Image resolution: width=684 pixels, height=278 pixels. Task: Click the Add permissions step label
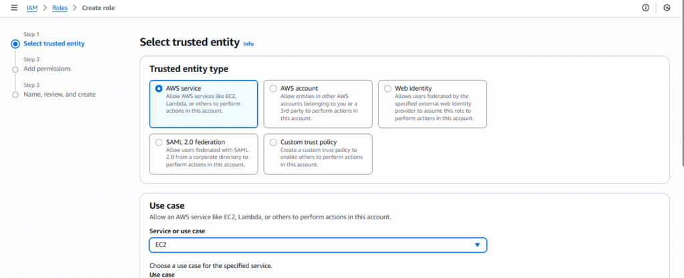tap(47, 69)
